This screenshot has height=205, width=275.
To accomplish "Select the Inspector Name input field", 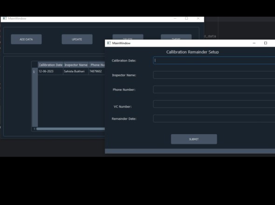I will click(214, 75).
